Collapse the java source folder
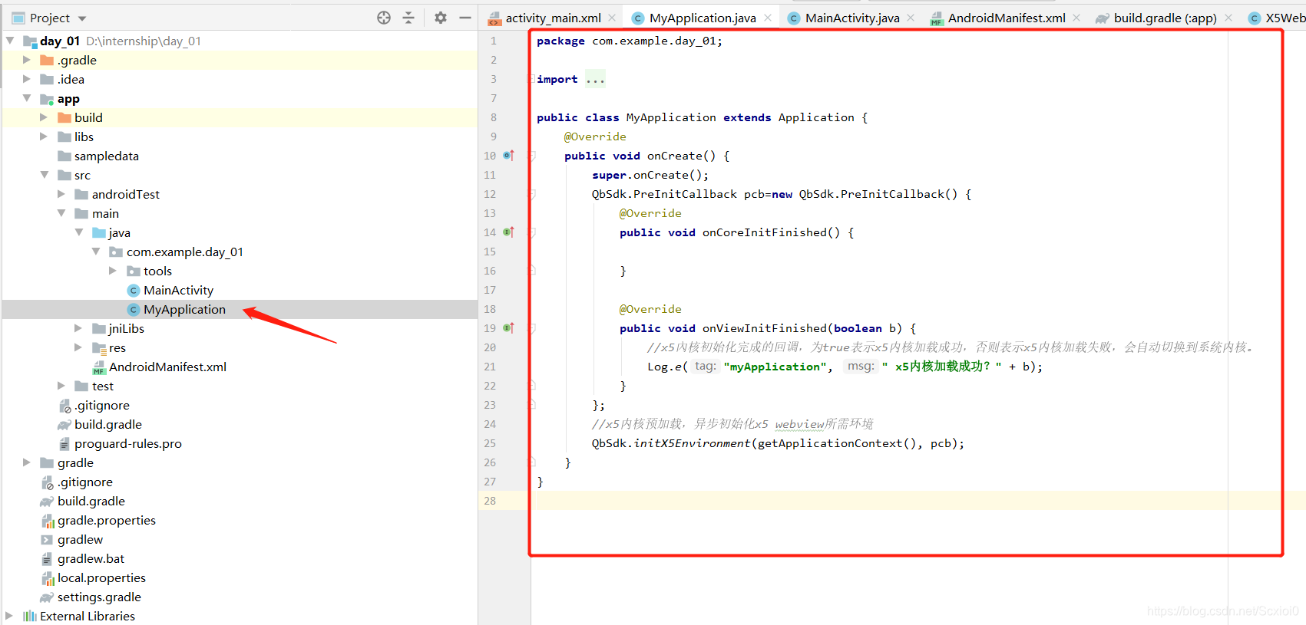The height and width of the screenshot is (625, 1306). [78, 232]
